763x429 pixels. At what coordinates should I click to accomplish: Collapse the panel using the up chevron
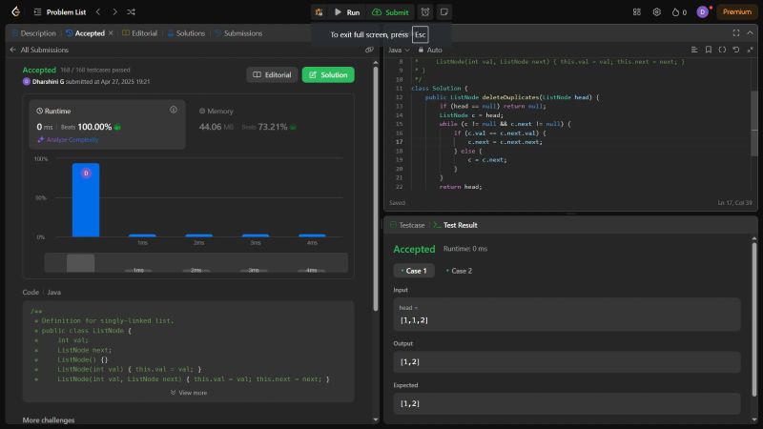[x=750, y=33]
